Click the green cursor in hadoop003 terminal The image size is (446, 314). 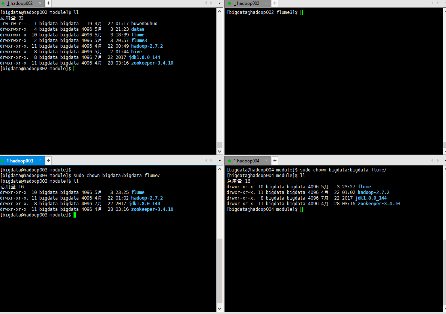point(75,215)
